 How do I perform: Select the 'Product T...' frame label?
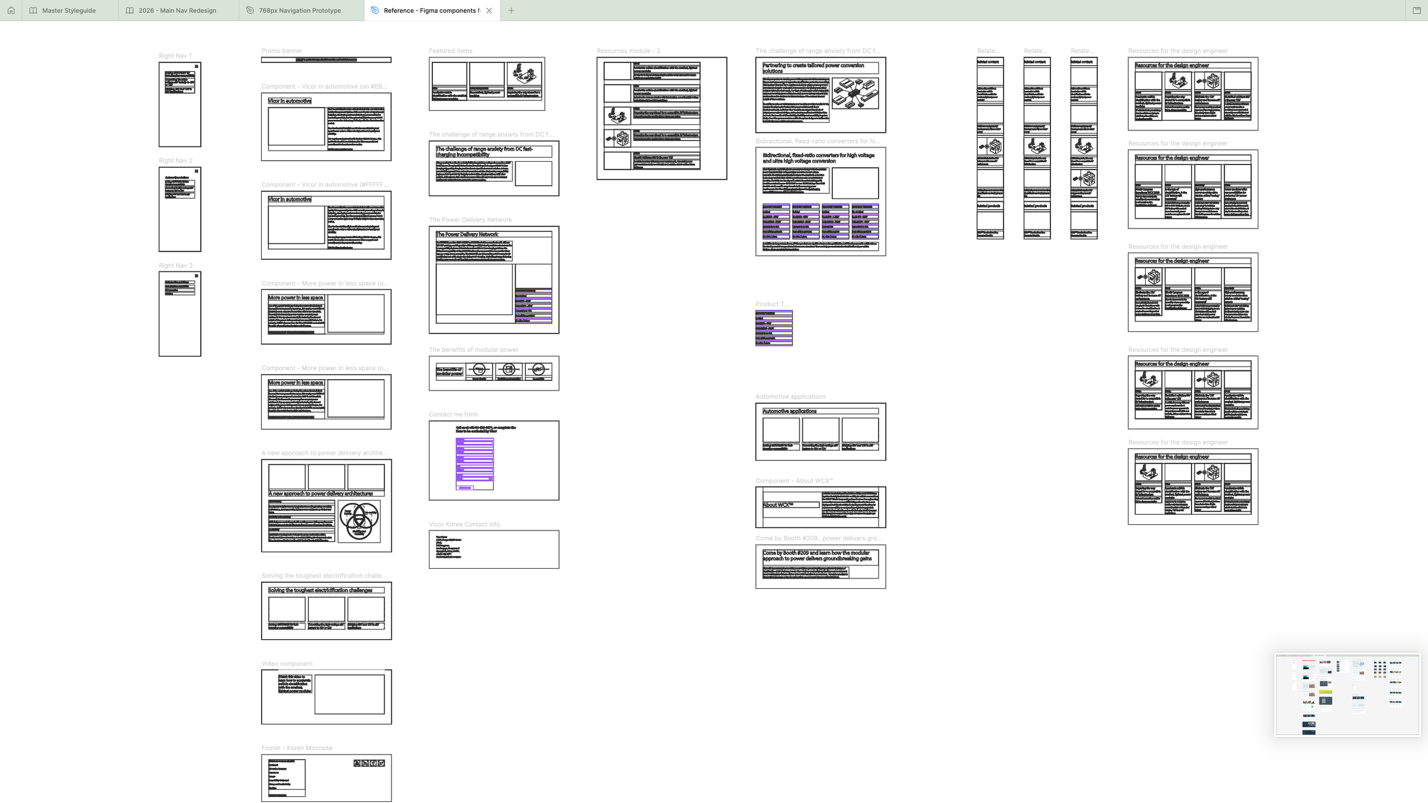772,304
